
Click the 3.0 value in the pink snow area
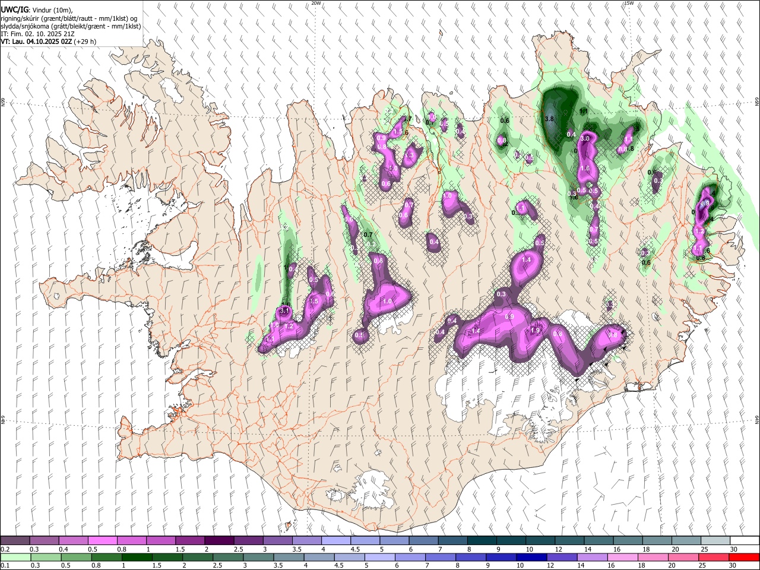click(585, 138)
